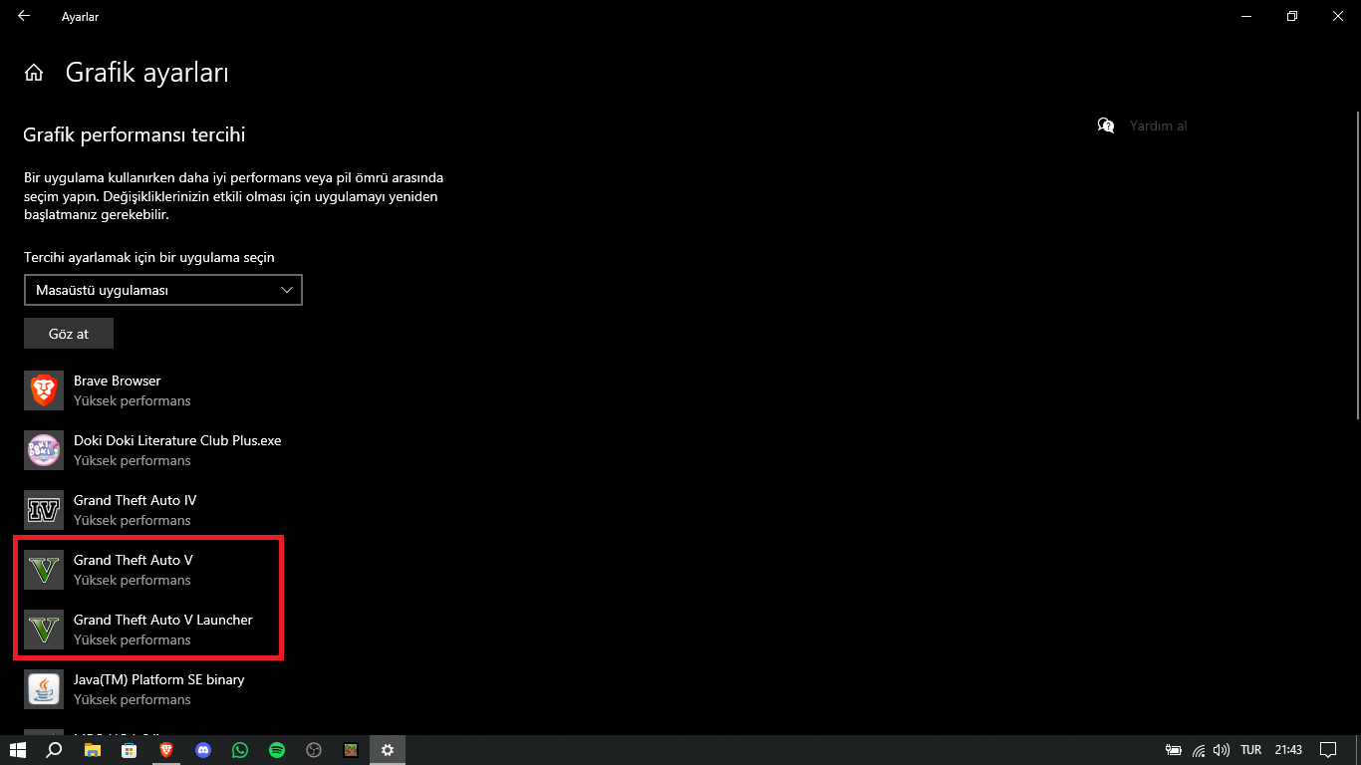Select the Grand Theft Auto IV icon
Screen dimensions: 1361x765
(44, 510)
